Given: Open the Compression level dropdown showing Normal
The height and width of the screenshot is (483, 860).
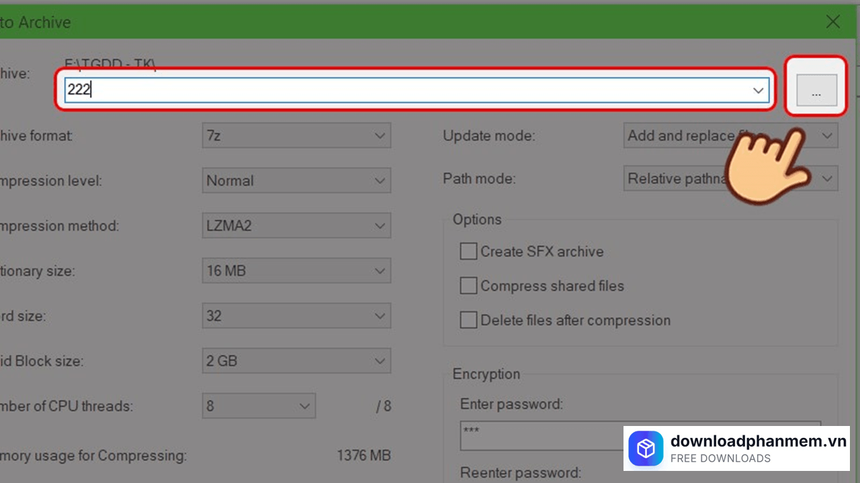Looking at the screenshot, I should click(296, 180).
